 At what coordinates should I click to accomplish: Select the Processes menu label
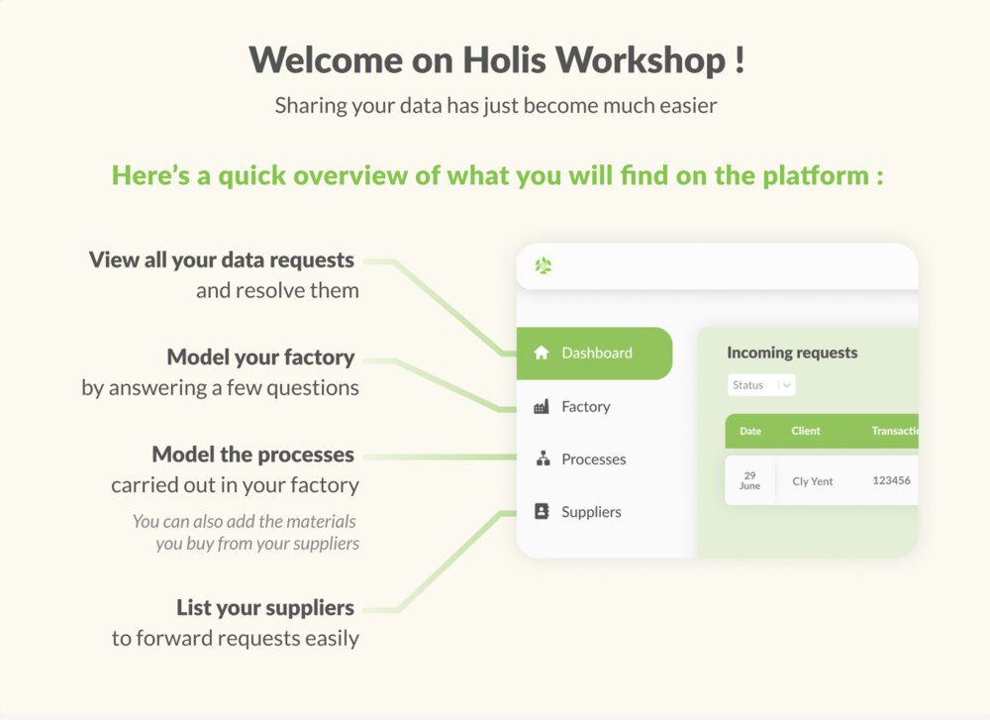(593, 460)
